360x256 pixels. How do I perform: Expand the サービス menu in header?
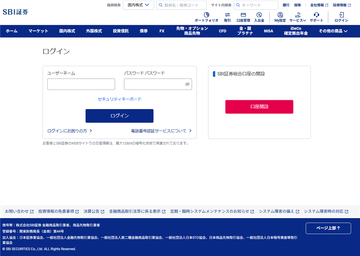click(298, 17)
